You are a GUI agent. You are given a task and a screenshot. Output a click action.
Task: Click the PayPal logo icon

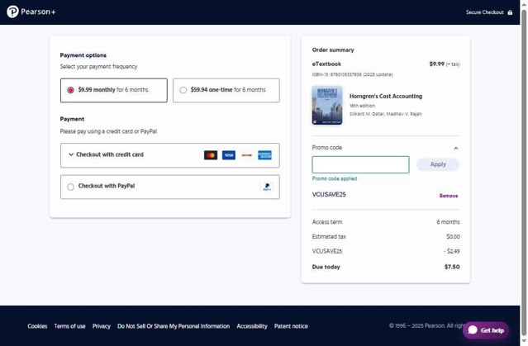[x=267, y=187]
